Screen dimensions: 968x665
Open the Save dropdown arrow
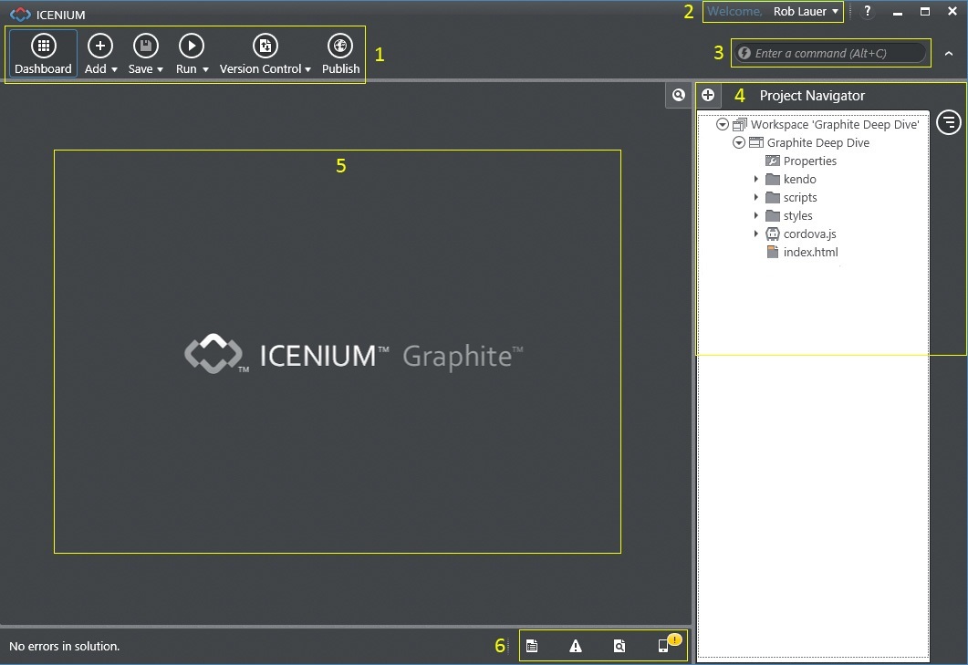point(160,69)
